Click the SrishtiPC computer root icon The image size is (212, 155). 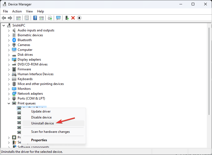9,25
